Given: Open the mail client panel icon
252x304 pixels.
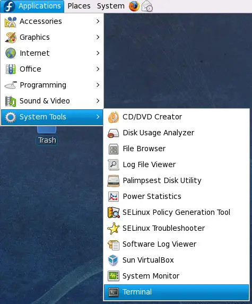Looking at the screenshot, I should pyautogui.click(x=147, y=6).
